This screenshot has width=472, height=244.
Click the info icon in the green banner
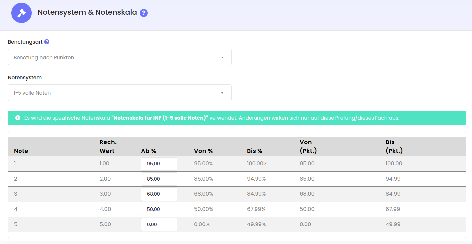(x=18, y=118)
